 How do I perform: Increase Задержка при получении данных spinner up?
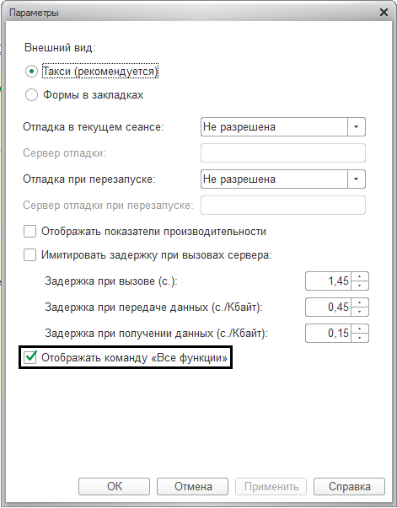360,329
